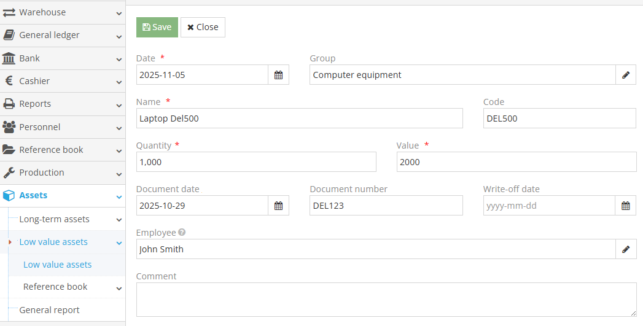643x326 pixels.
Task: Click the Cashier euro icon in sidebar
Action: 9,81
